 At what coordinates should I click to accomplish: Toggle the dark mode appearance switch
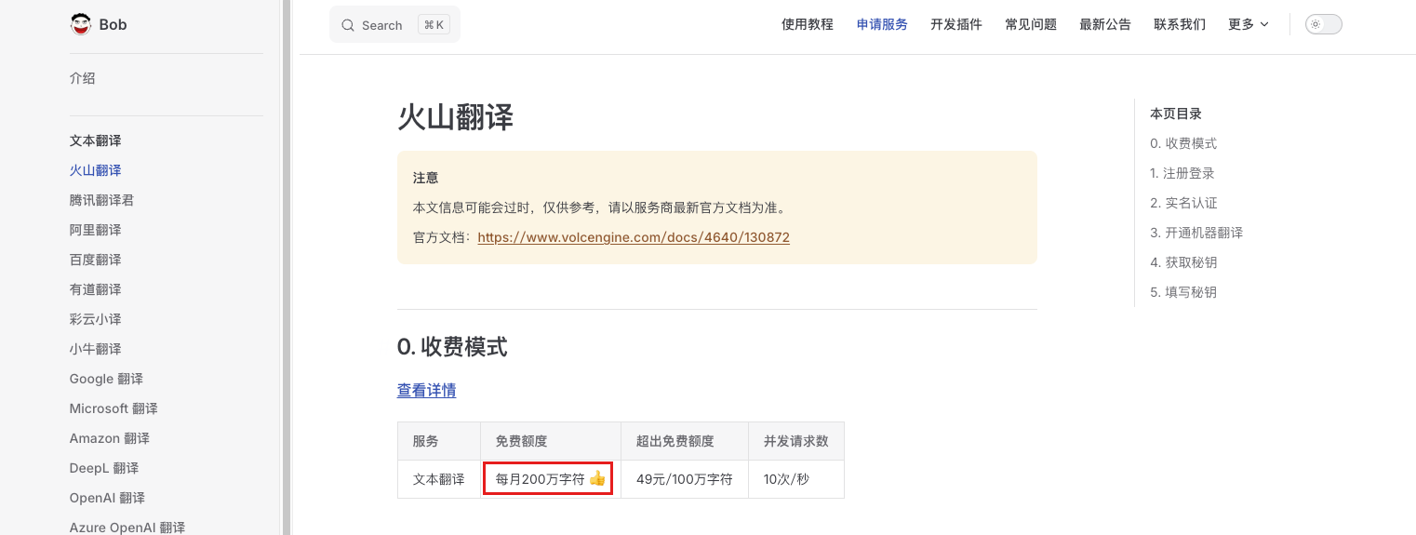tap(1324, 24)
